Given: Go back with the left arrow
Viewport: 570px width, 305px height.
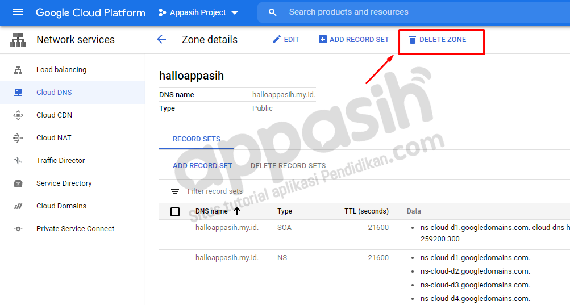Looking at the screenshot, I should [x=161, y=39].
